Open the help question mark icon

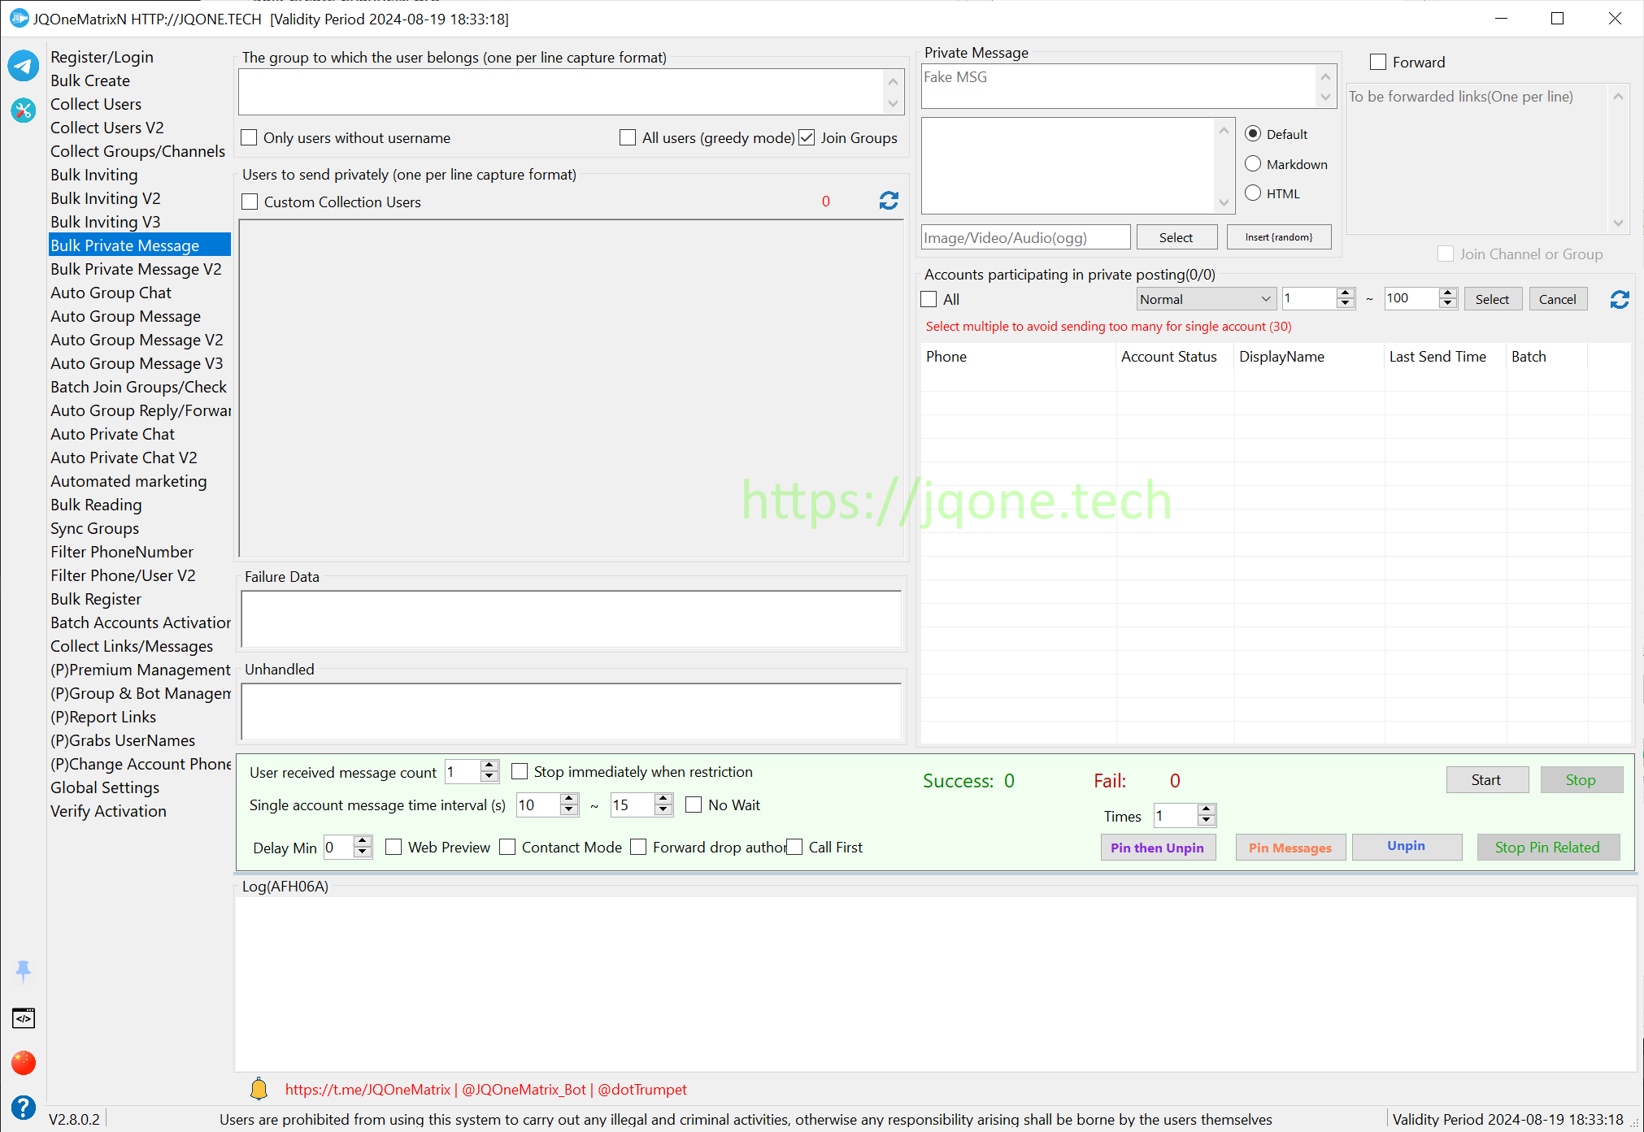24,1107
